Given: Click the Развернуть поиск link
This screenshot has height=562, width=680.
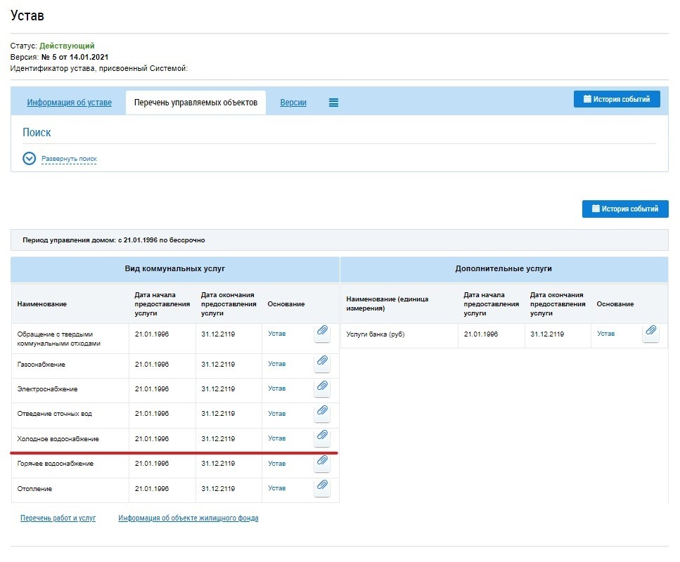Looking at the screenshot, I should [x=69, y=159].
